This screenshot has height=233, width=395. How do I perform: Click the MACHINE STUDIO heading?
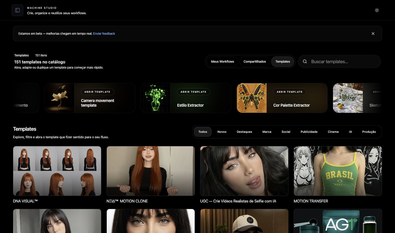pyautogui.click(x=42, y=8)
